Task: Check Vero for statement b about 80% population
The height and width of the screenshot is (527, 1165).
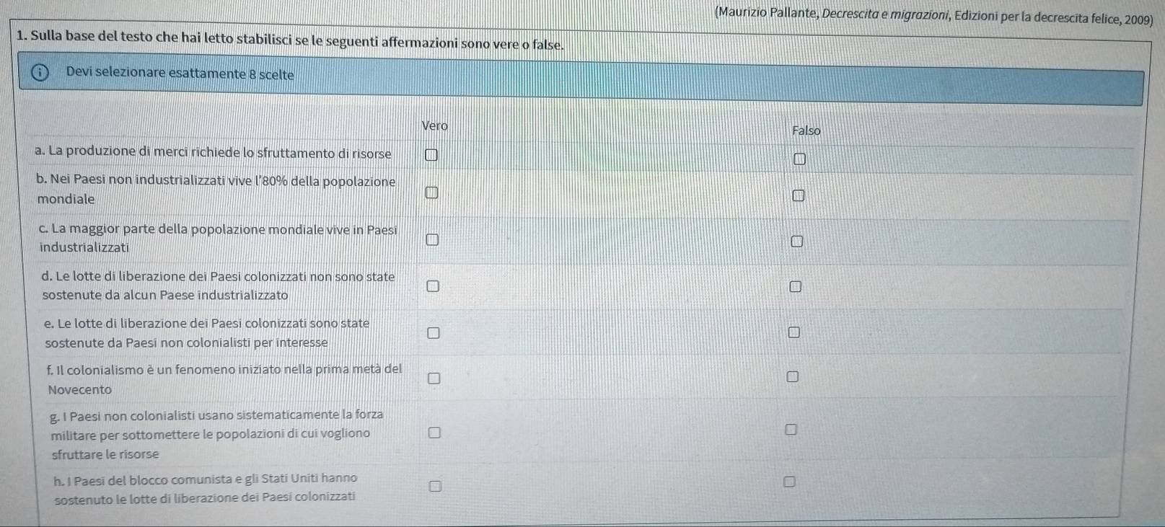Action: tap(431, 192)
